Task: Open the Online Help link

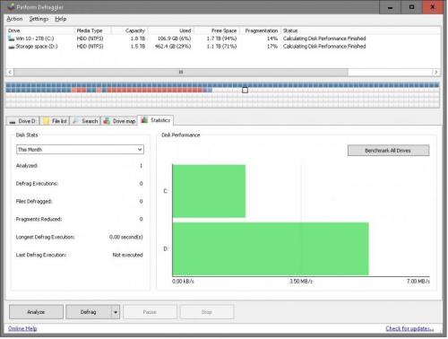Action: point(22,328)
